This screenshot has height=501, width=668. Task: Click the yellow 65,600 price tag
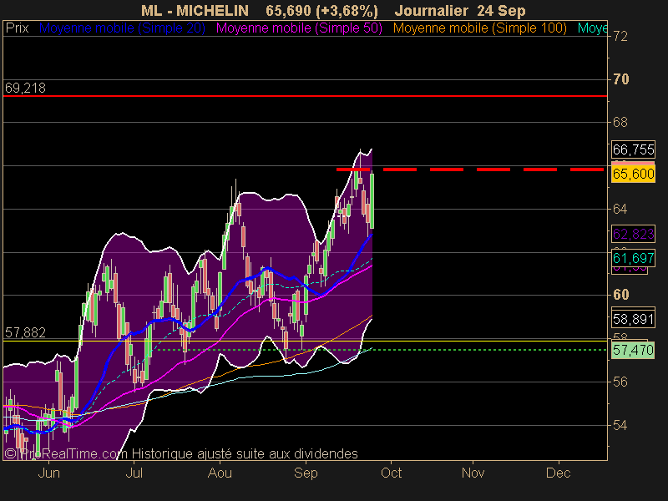point(633,174)
